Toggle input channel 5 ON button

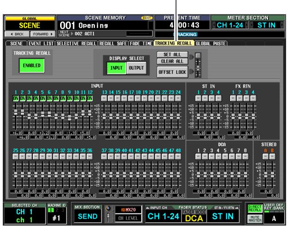coord(43,98)
